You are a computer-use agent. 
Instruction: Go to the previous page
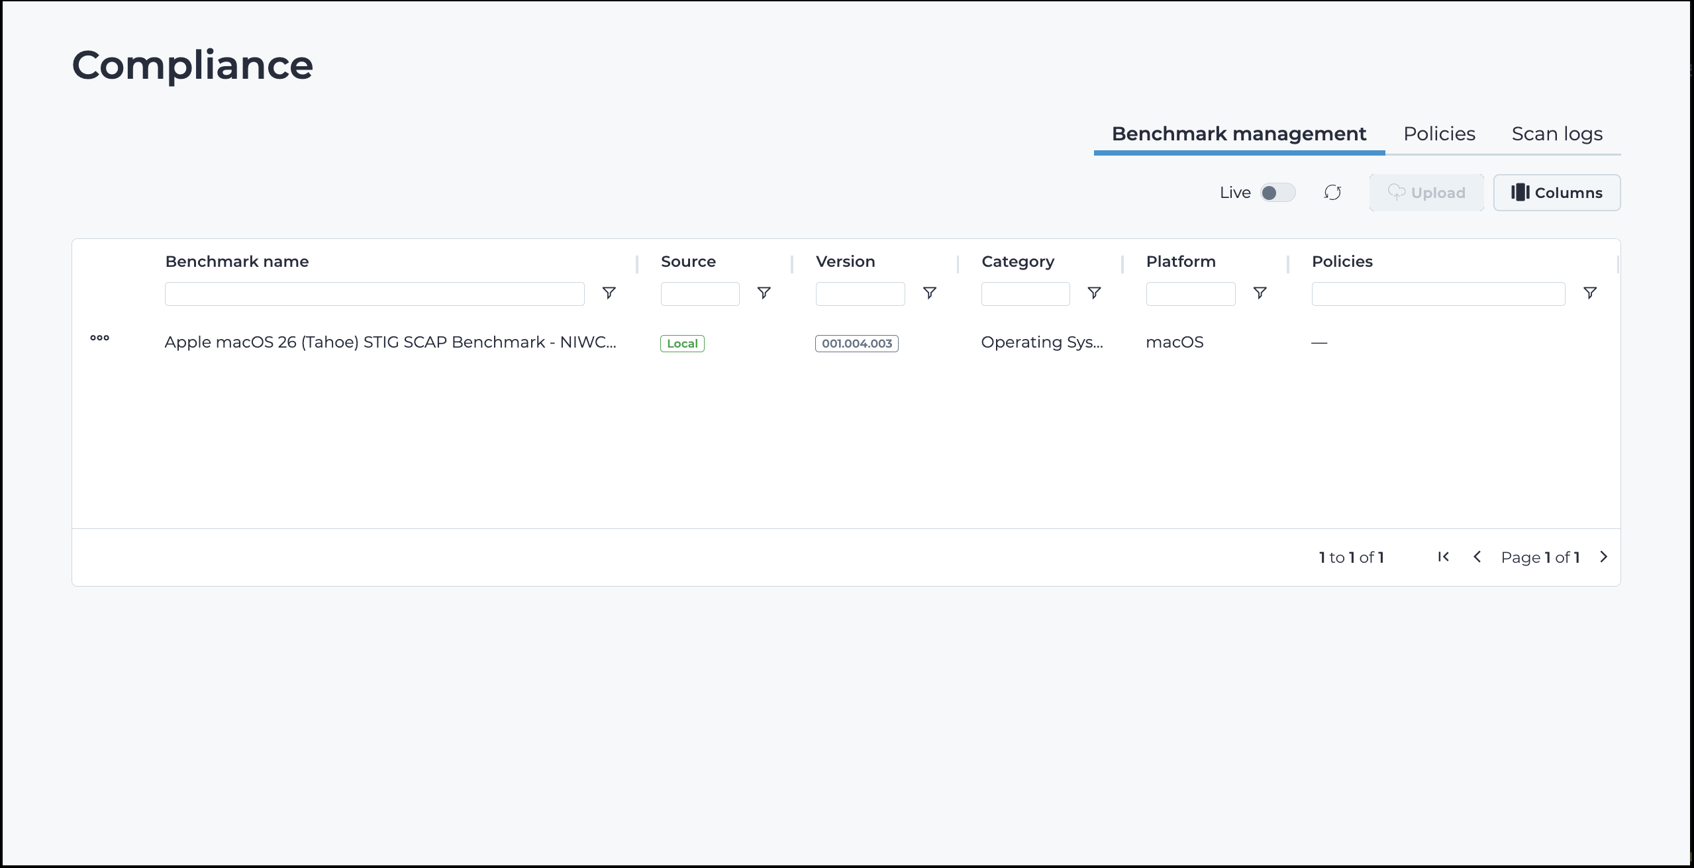coord(1477,557)
